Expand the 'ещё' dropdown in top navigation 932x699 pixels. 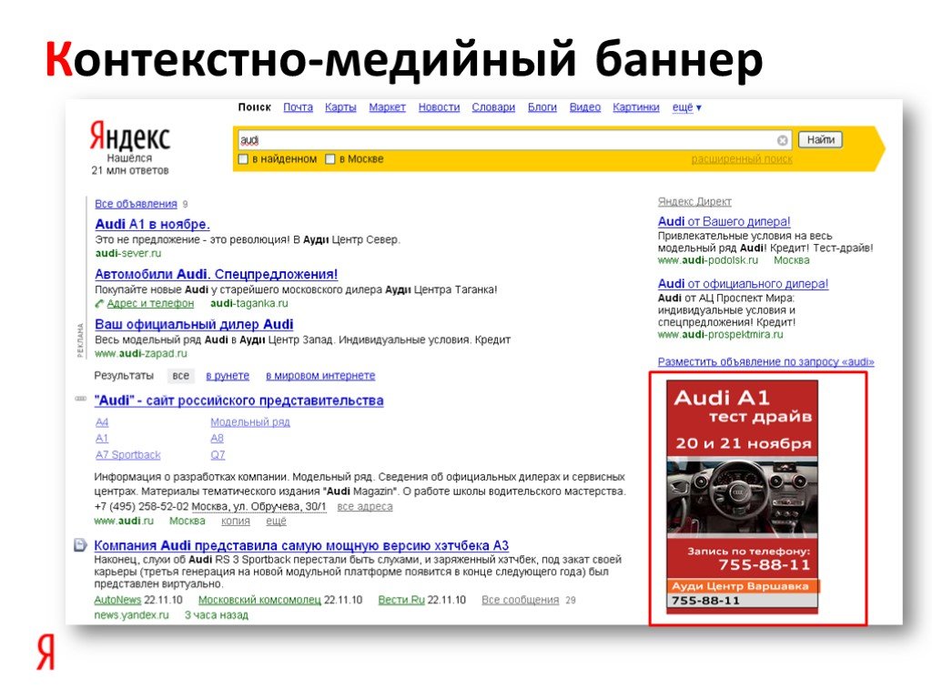click(686, 107)
